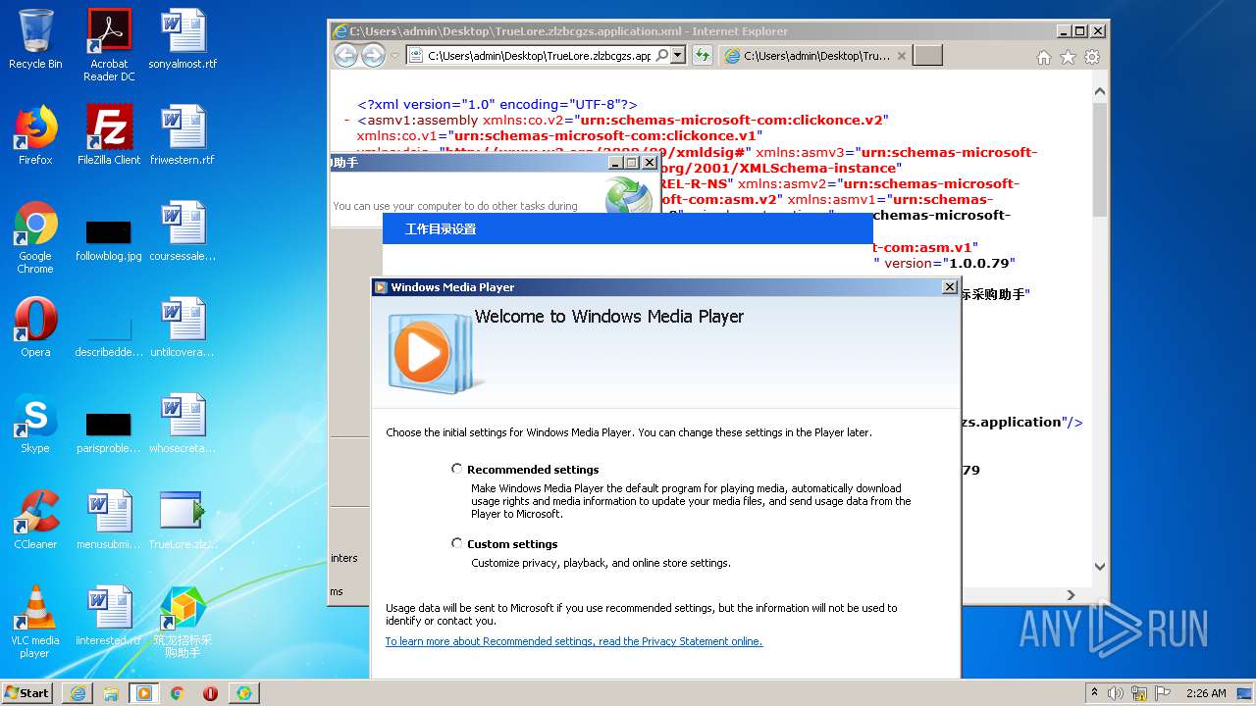1256x706 pixels.
Task: Select the Recommended settings radio button
Action: pyautogui.click(x=456, y=469)
